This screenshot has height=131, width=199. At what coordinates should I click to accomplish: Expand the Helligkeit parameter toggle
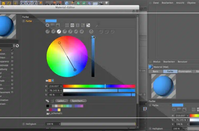pyautogui.click(x=24, y=124)
